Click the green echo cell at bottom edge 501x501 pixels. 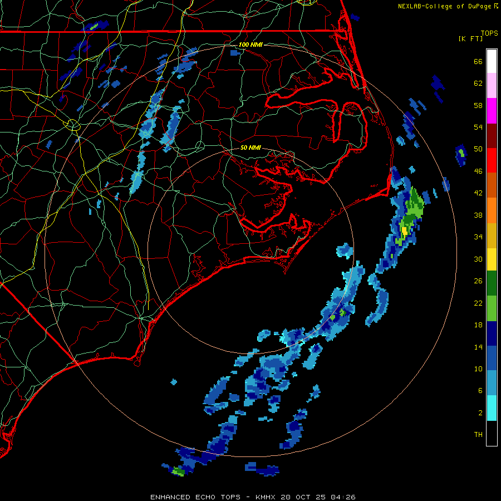[178, 471]
